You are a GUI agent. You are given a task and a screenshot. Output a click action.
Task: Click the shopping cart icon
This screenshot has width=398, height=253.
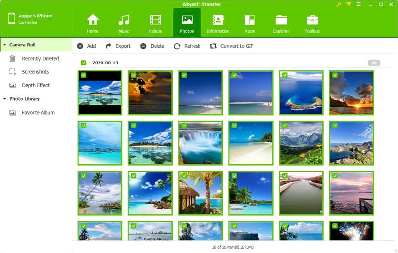coord(349,4)
